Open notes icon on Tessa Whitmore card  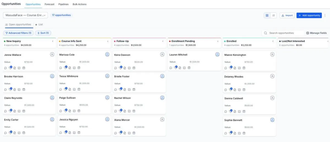70,89
